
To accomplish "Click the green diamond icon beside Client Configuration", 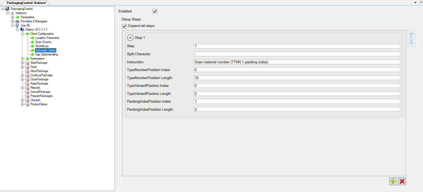I will click(27, 34).
